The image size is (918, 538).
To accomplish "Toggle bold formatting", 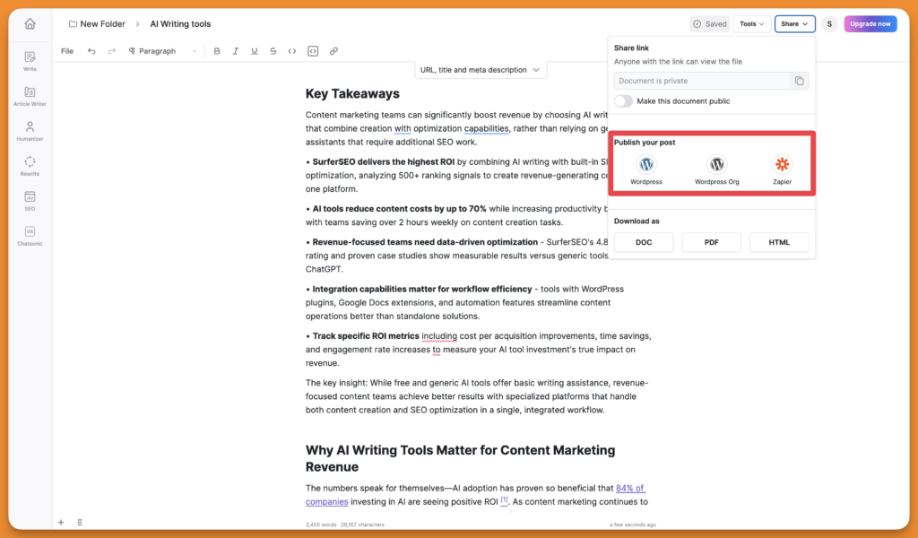I will [217, 51].
